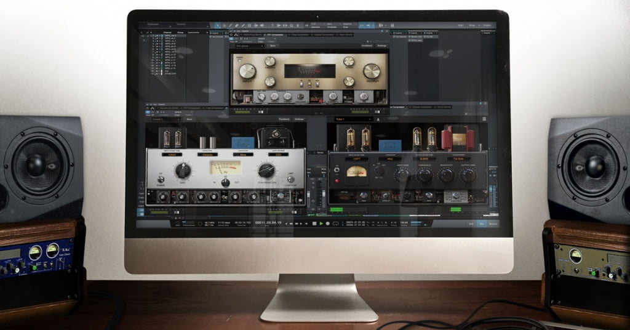Click OUTPUT GAIN knob on black compressor
Image resolution: width=630 pixels, height=330 pixels.
point(468,175)
